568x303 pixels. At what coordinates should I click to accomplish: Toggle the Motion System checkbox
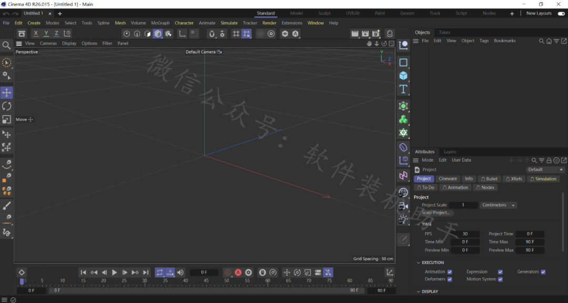[500, 279]
